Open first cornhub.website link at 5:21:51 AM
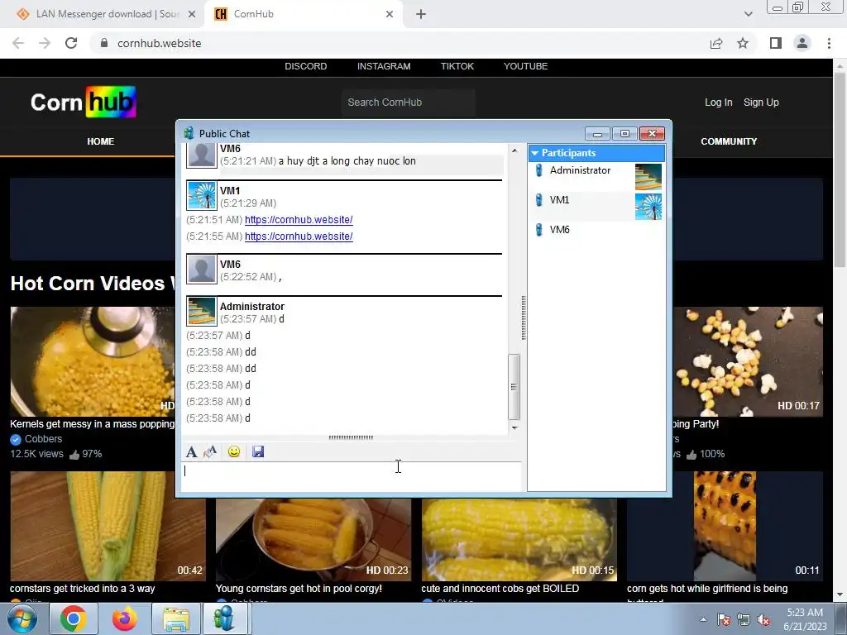Image resolution: width=847 pixels, height=635 pixels. pos(299,220)
